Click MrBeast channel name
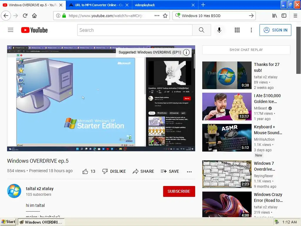The image size is (301, 226). (260, 108)
